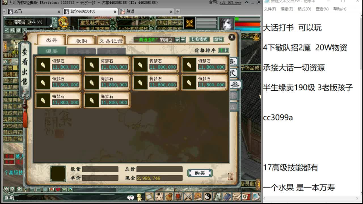The width and height of the screenshot is (363, 204).
Task: Click the share icon under minimap
Action: 7,30
